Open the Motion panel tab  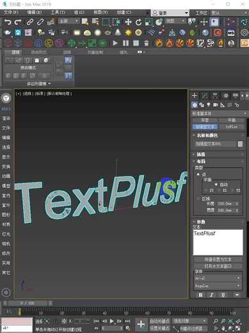tap(225, 95)
